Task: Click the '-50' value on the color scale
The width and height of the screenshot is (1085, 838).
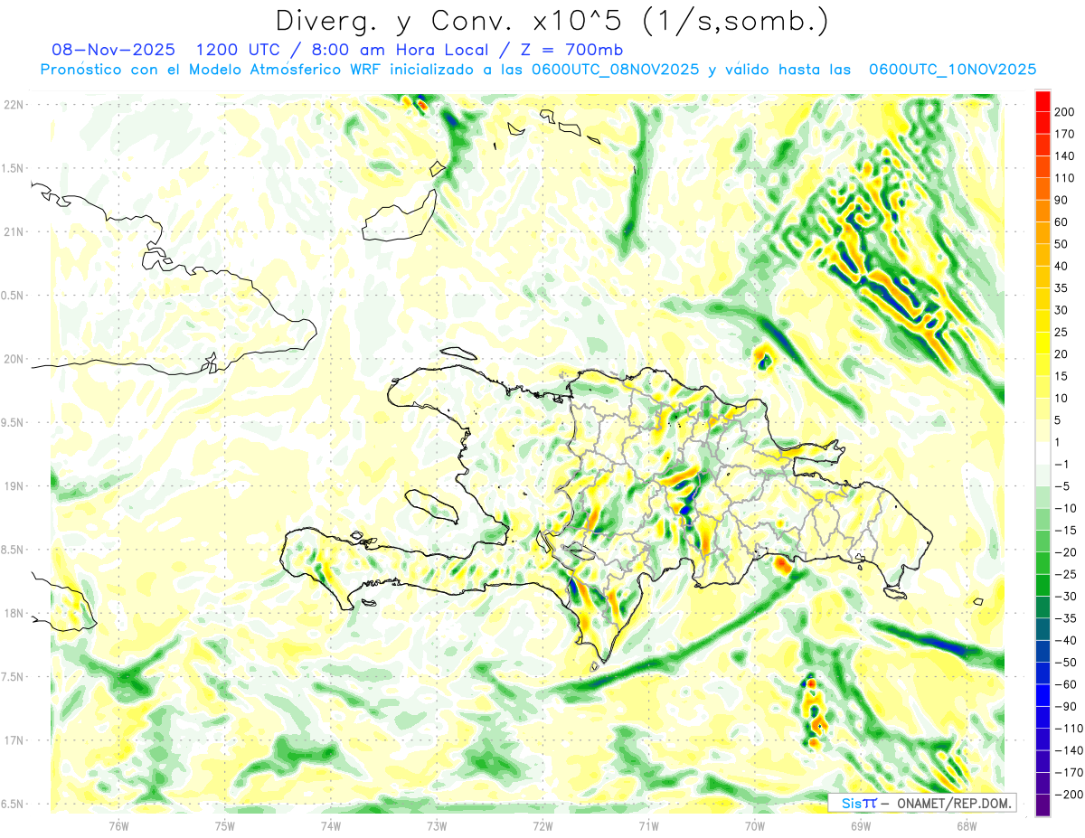Action: coord(1067,663)
